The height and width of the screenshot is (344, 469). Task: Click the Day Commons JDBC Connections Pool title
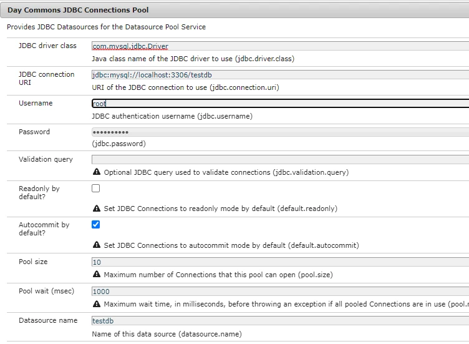coord(77,10)
